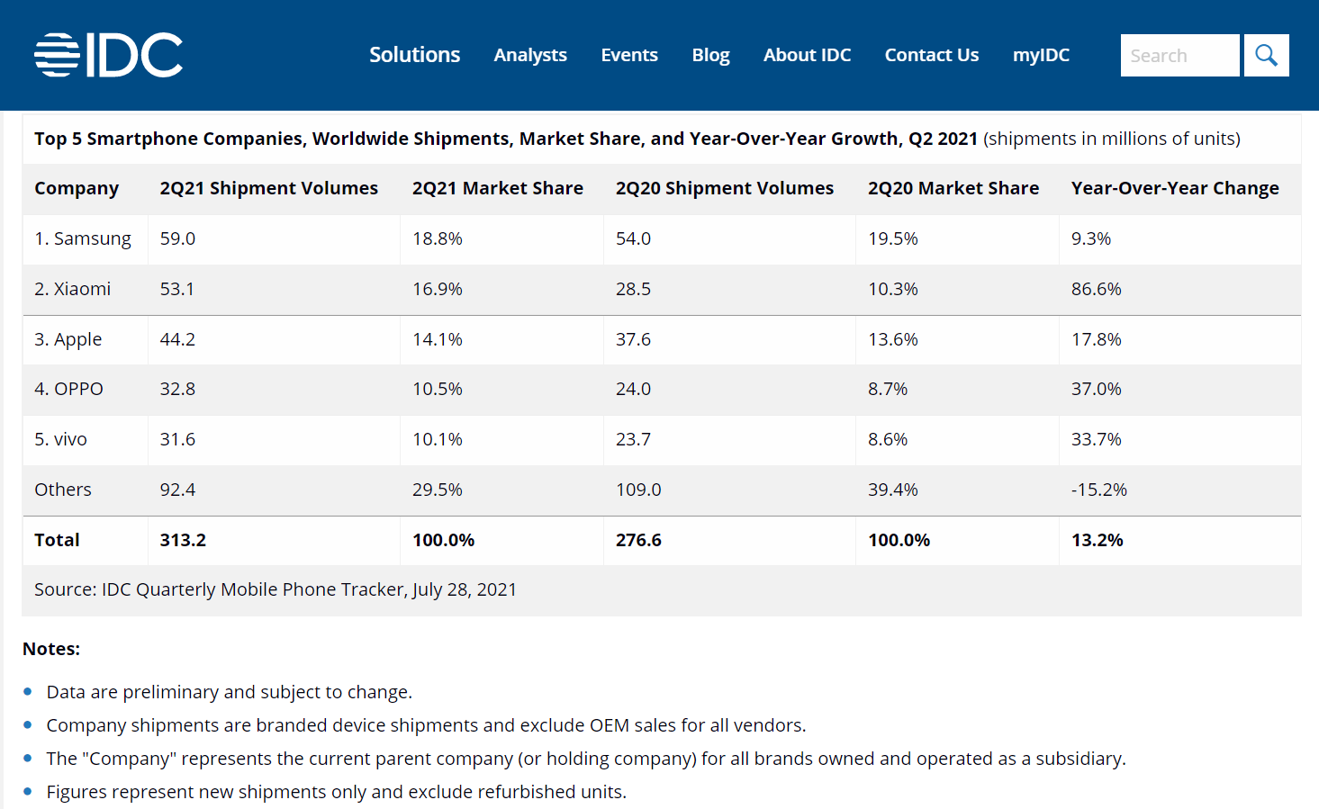This screenshot has height=809, width=1319.
Task: Go to the Events page
Action: click(x=629, y=55)
